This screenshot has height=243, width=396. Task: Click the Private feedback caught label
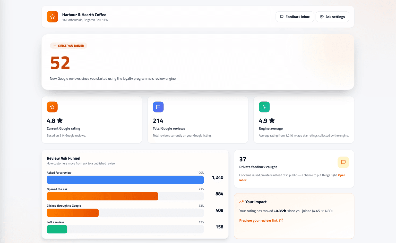(x=258, y=167)
